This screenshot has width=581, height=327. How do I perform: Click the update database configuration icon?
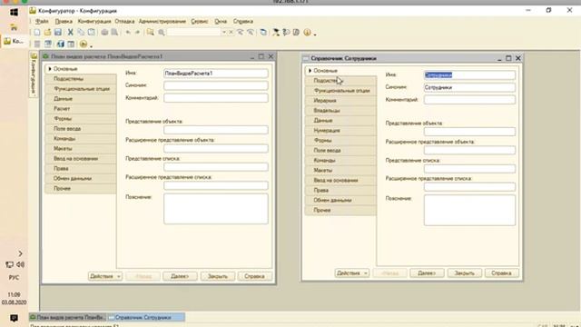(60, 45)
